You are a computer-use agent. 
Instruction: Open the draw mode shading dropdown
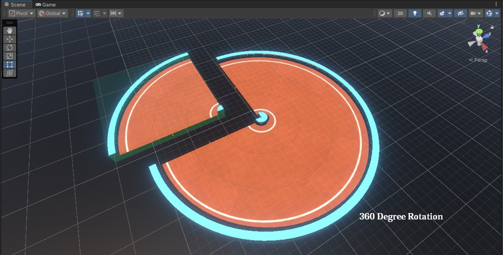click(385, 13)
